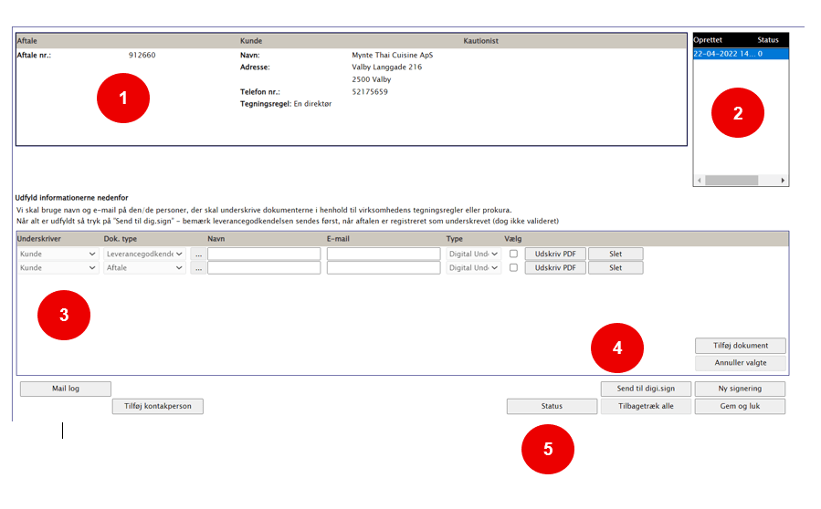The image size is (821, 509).
Task: Click Slet in the Leverancegodkendelse row
Action: click(616, 254)
